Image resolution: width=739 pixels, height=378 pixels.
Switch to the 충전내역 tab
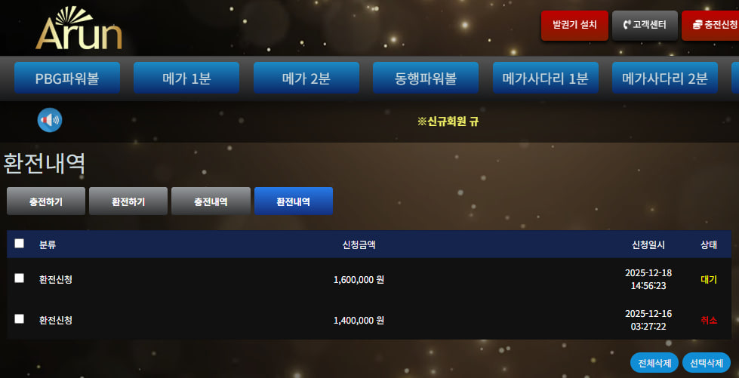tap(211, 201)
